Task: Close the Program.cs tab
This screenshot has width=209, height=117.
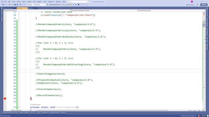Action: [x=26, y=8]
